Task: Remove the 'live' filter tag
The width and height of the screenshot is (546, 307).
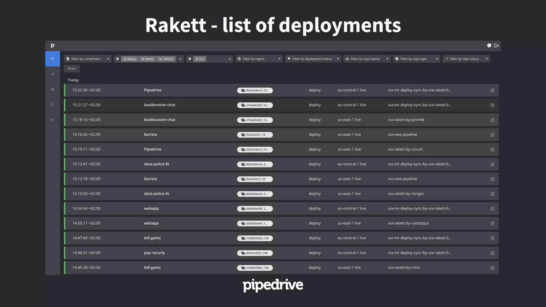Action: (197, 59)
